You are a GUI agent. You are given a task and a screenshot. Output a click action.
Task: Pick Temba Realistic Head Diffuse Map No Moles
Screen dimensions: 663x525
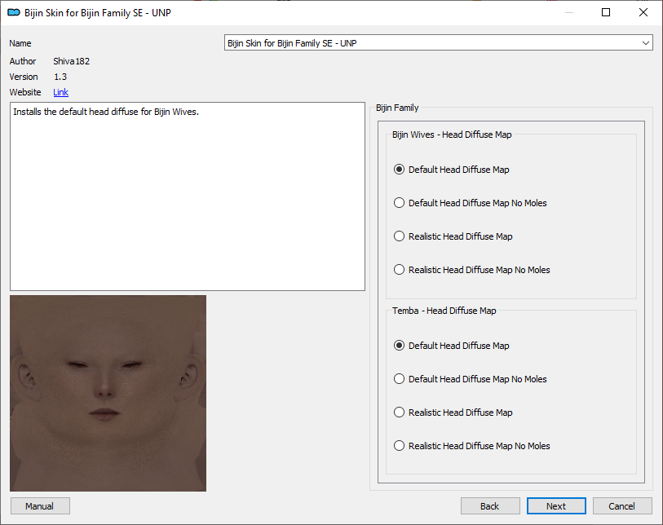471,446
